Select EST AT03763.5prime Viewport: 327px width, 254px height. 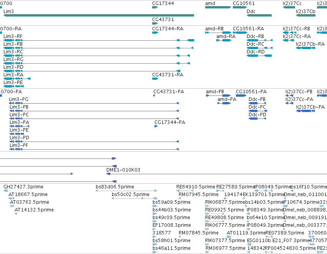click(12, 206)
